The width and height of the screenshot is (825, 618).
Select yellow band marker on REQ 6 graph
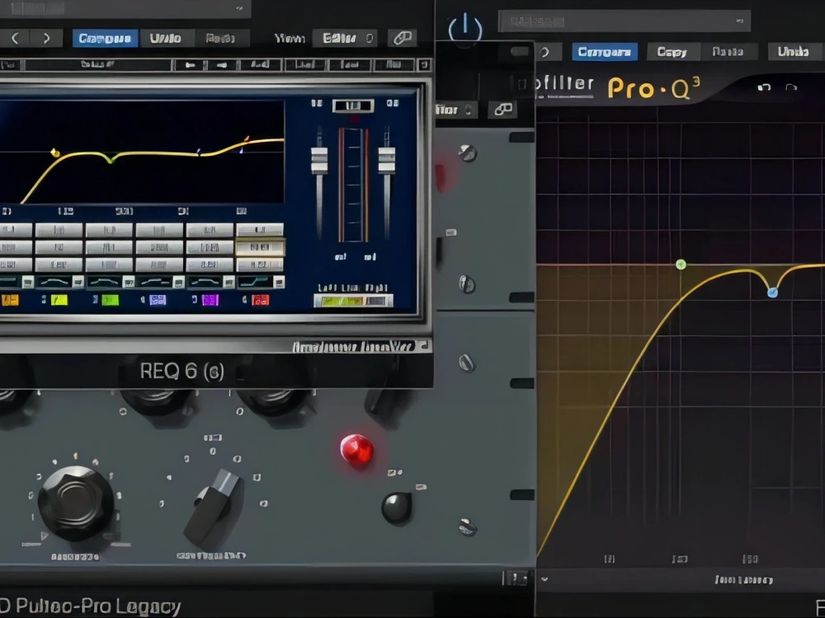click(x=54, y=153)
